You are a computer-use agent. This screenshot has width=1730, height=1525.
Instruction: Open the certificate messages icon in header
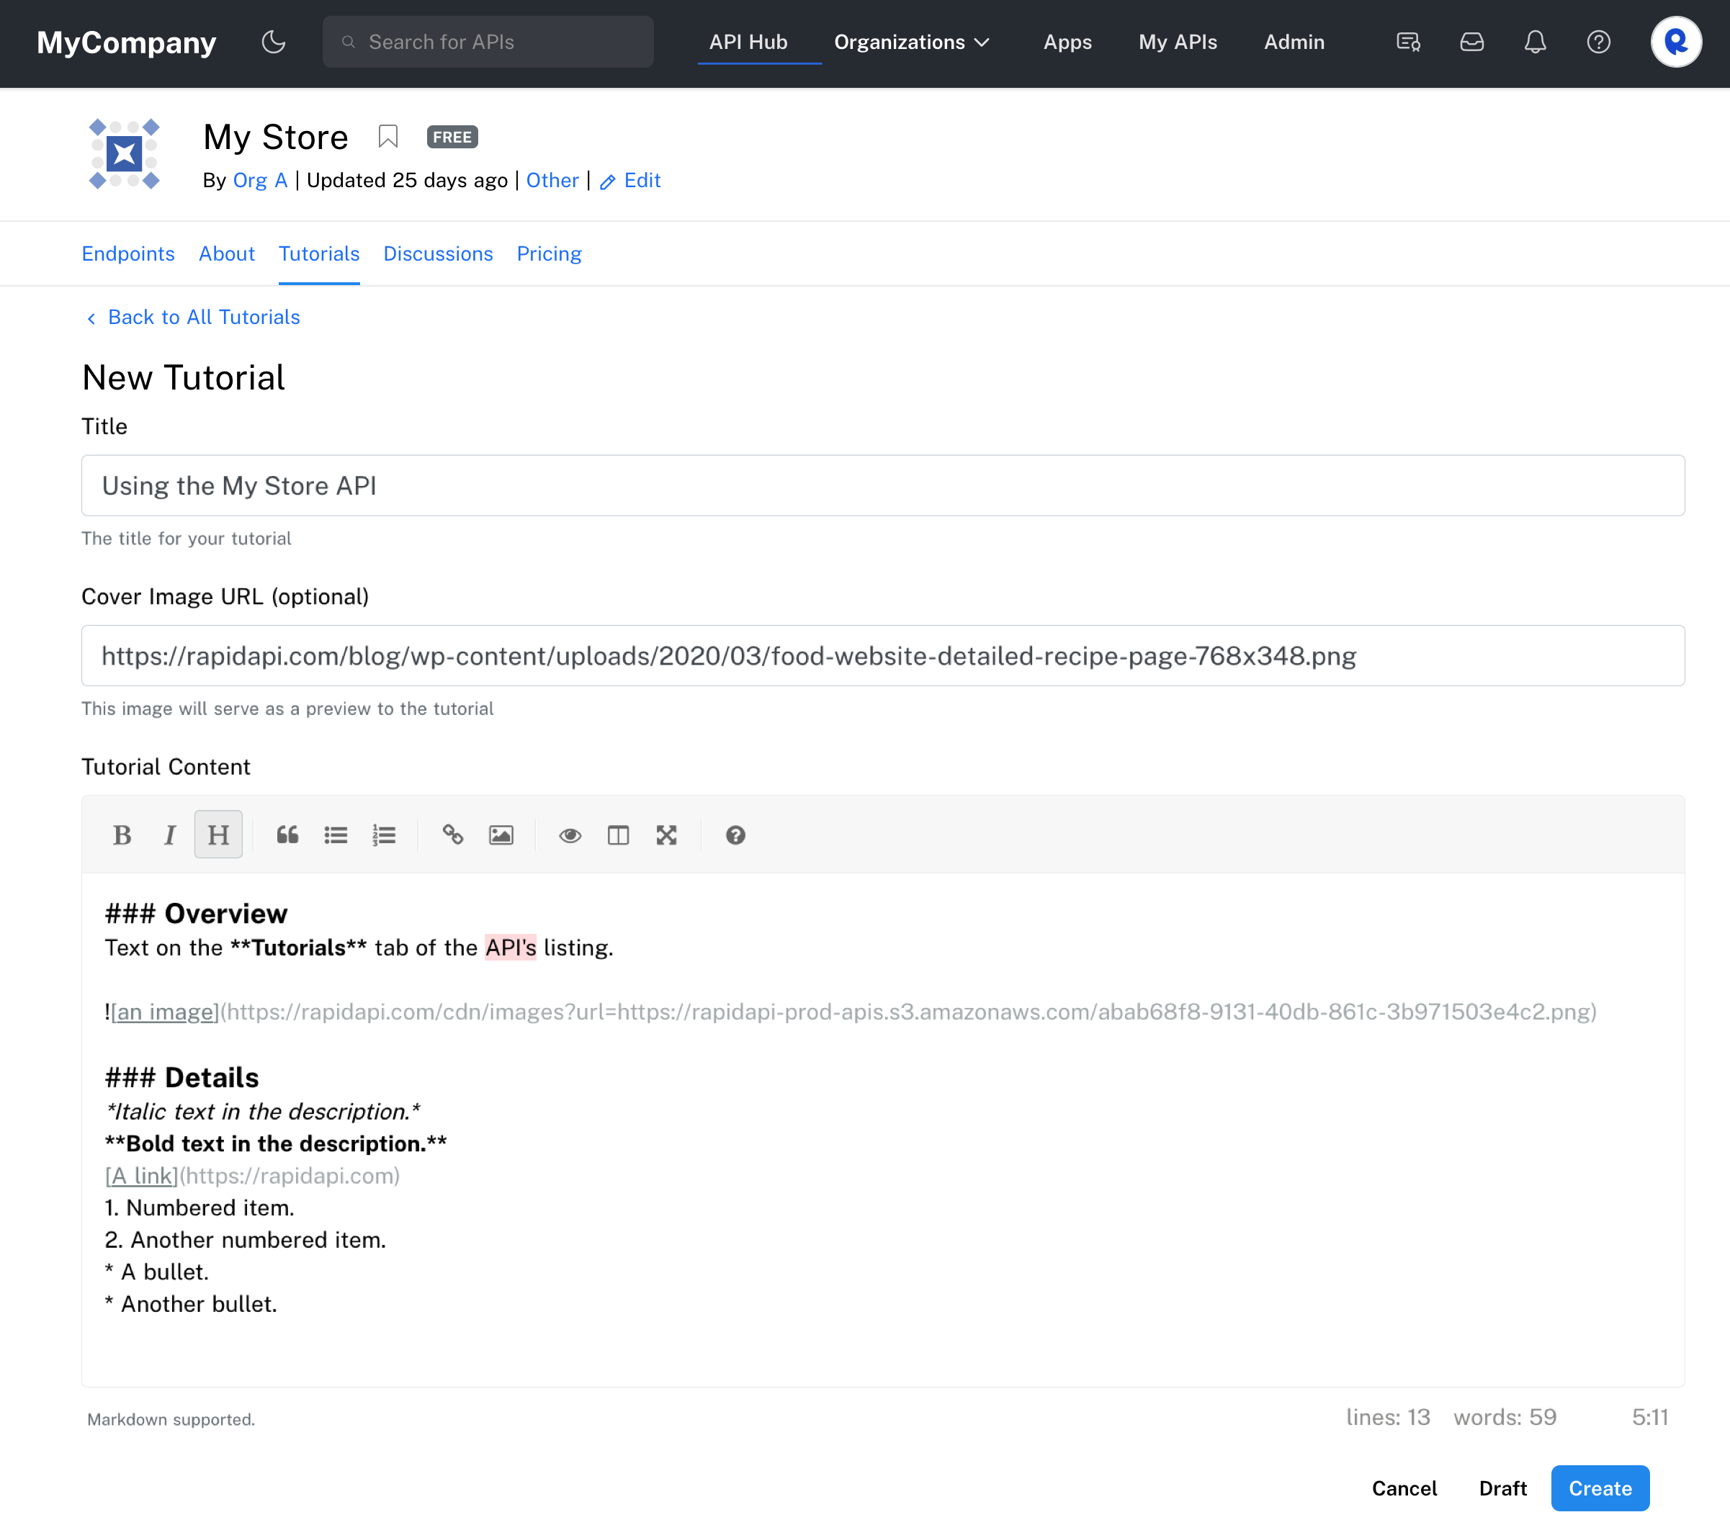1408,42
